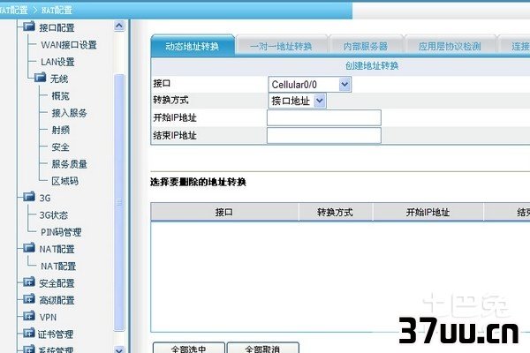
Task: Sort by 接口 column header
Action: [224, 212]
